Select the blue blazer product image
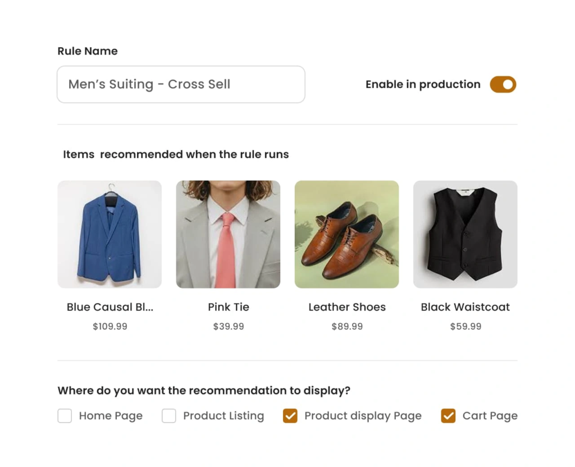This screenshot has width=575, height=467. click(109, 234)
